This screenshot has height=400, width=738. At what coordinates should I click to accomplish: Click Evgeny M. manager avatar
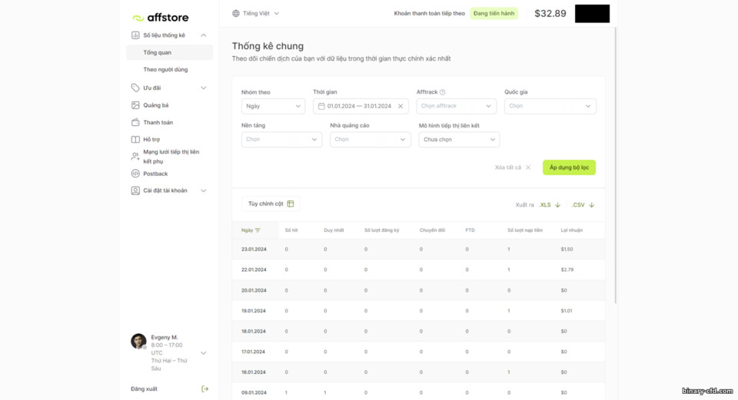click(138, 341)
